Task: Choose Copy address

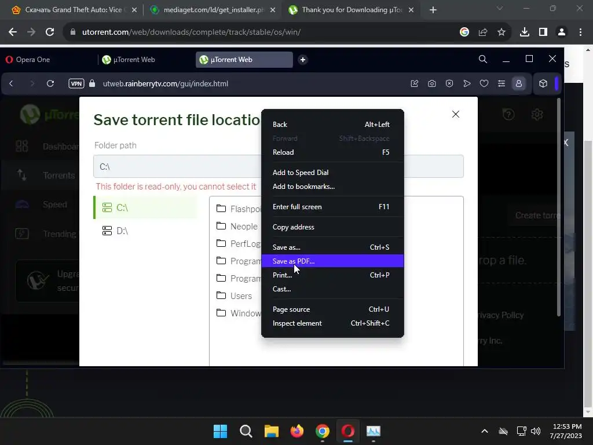Action: (x=332, y=227)
